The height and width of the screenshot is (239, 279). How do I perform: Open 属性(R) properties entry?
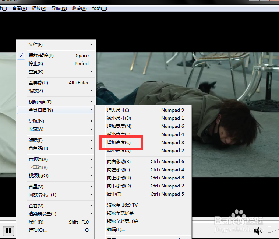coord(56,222)
